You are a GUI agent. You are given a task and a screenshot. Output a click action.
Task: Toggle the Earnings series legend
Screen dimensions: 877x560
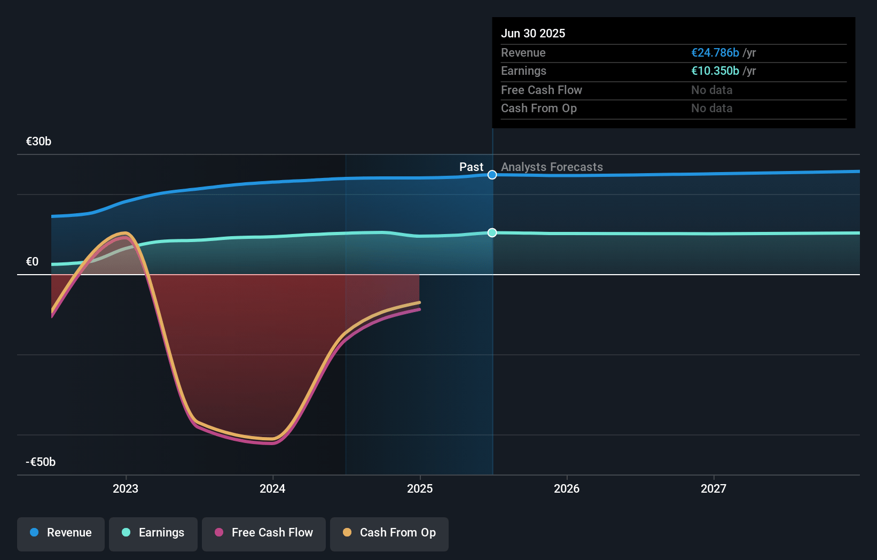click(x=153, y=534)
